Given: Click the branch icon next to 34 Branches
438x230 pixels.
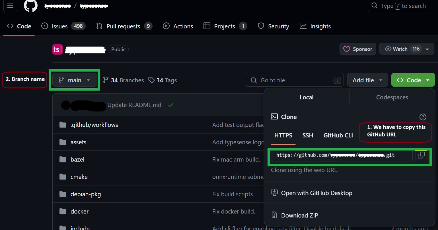Looking at the screenshot, I should tap(106, 80).
